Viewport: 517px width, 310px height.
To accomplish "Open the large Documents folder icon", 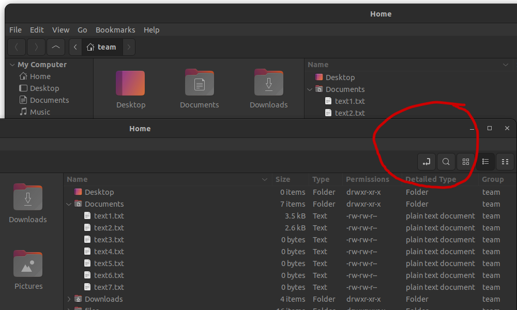I will [x=200, y=89].
